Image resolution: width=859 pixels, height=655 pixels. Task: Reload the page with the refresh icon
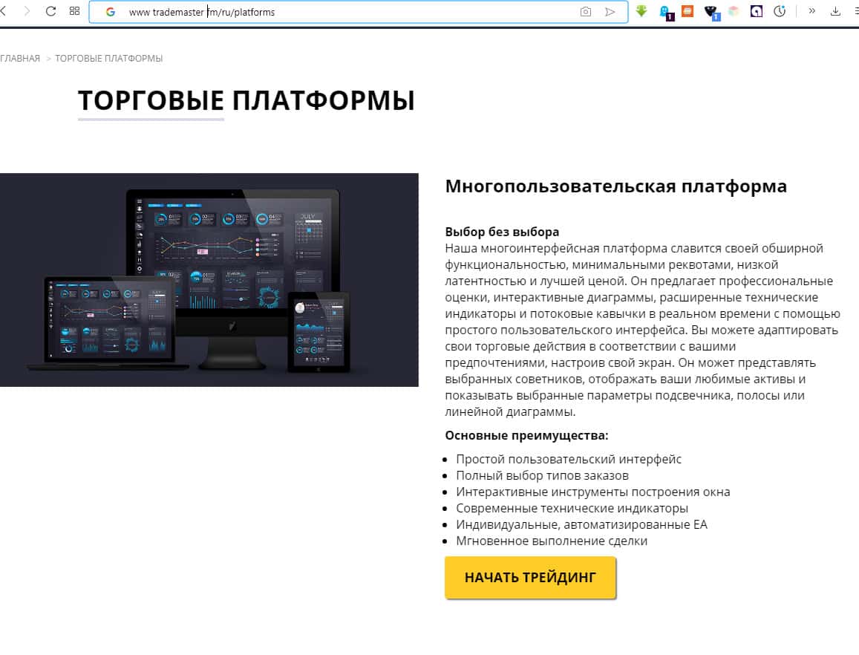coord(51,11)
